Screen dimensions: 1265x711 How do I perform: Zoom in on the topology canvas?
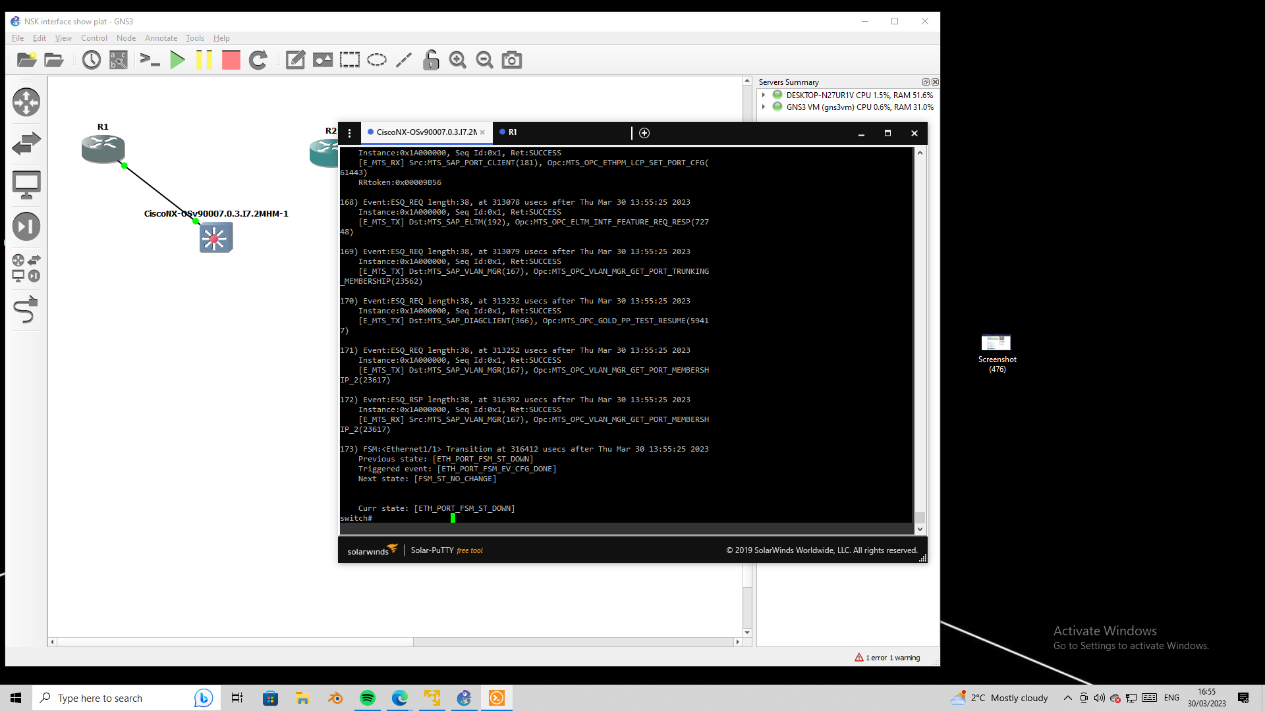[457, 59]
